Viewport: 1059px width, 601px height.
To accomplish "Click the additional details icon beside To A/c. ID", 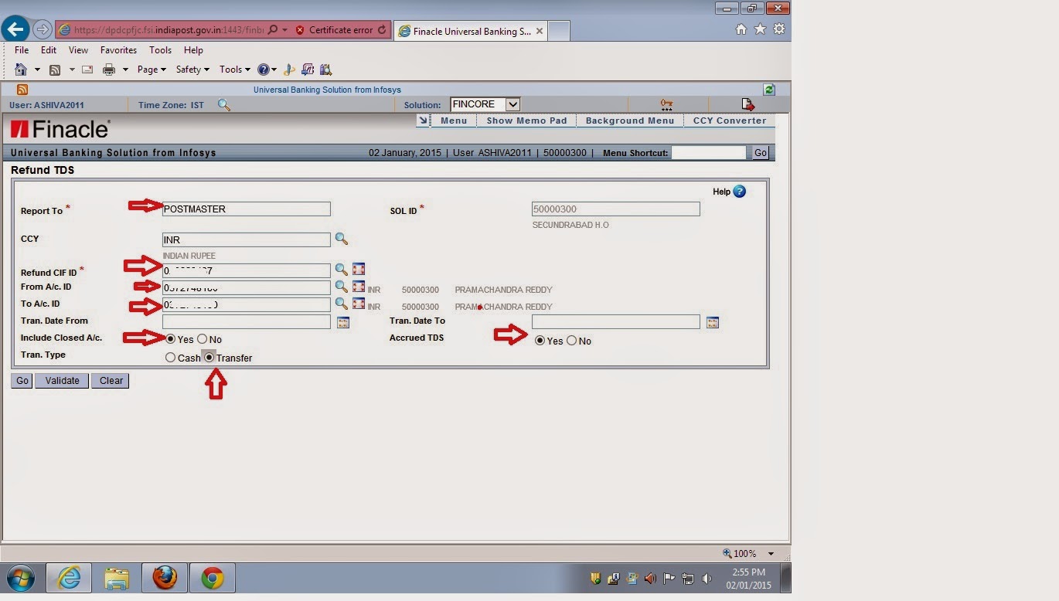I will click(358, 304).
